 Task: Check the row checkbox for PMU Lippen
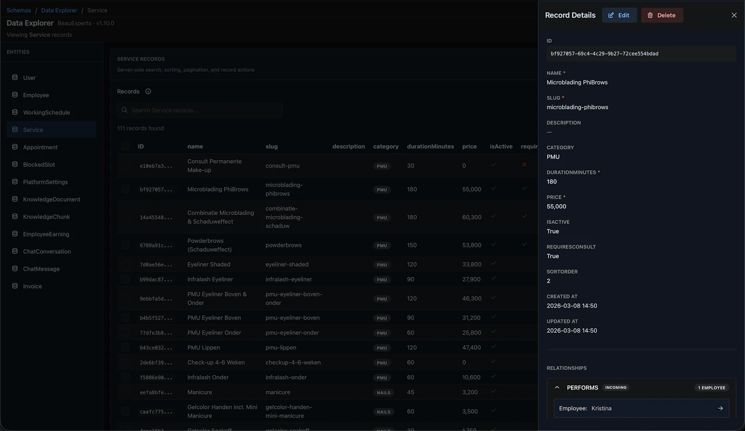pyautogui.click(x=125, y=347)
